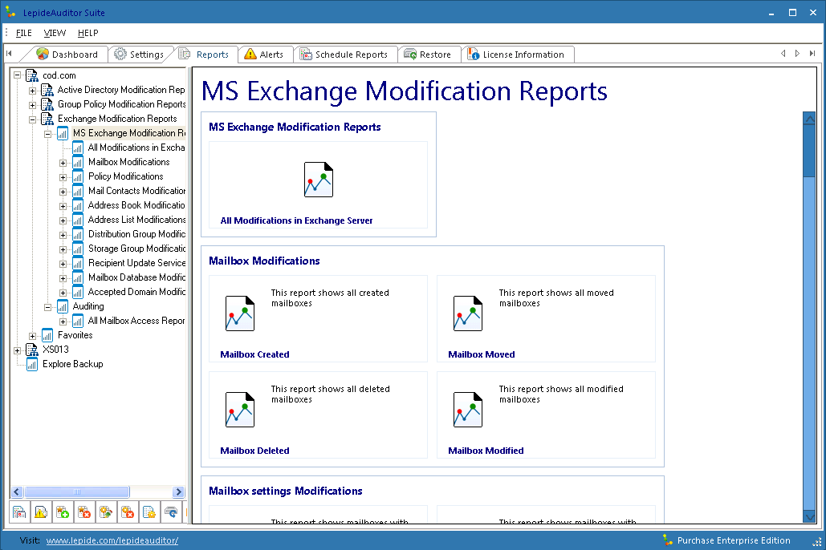The image size is (826, 550).
Task: Switch to the Dashboard tab
Action: (x=67, y=55)
